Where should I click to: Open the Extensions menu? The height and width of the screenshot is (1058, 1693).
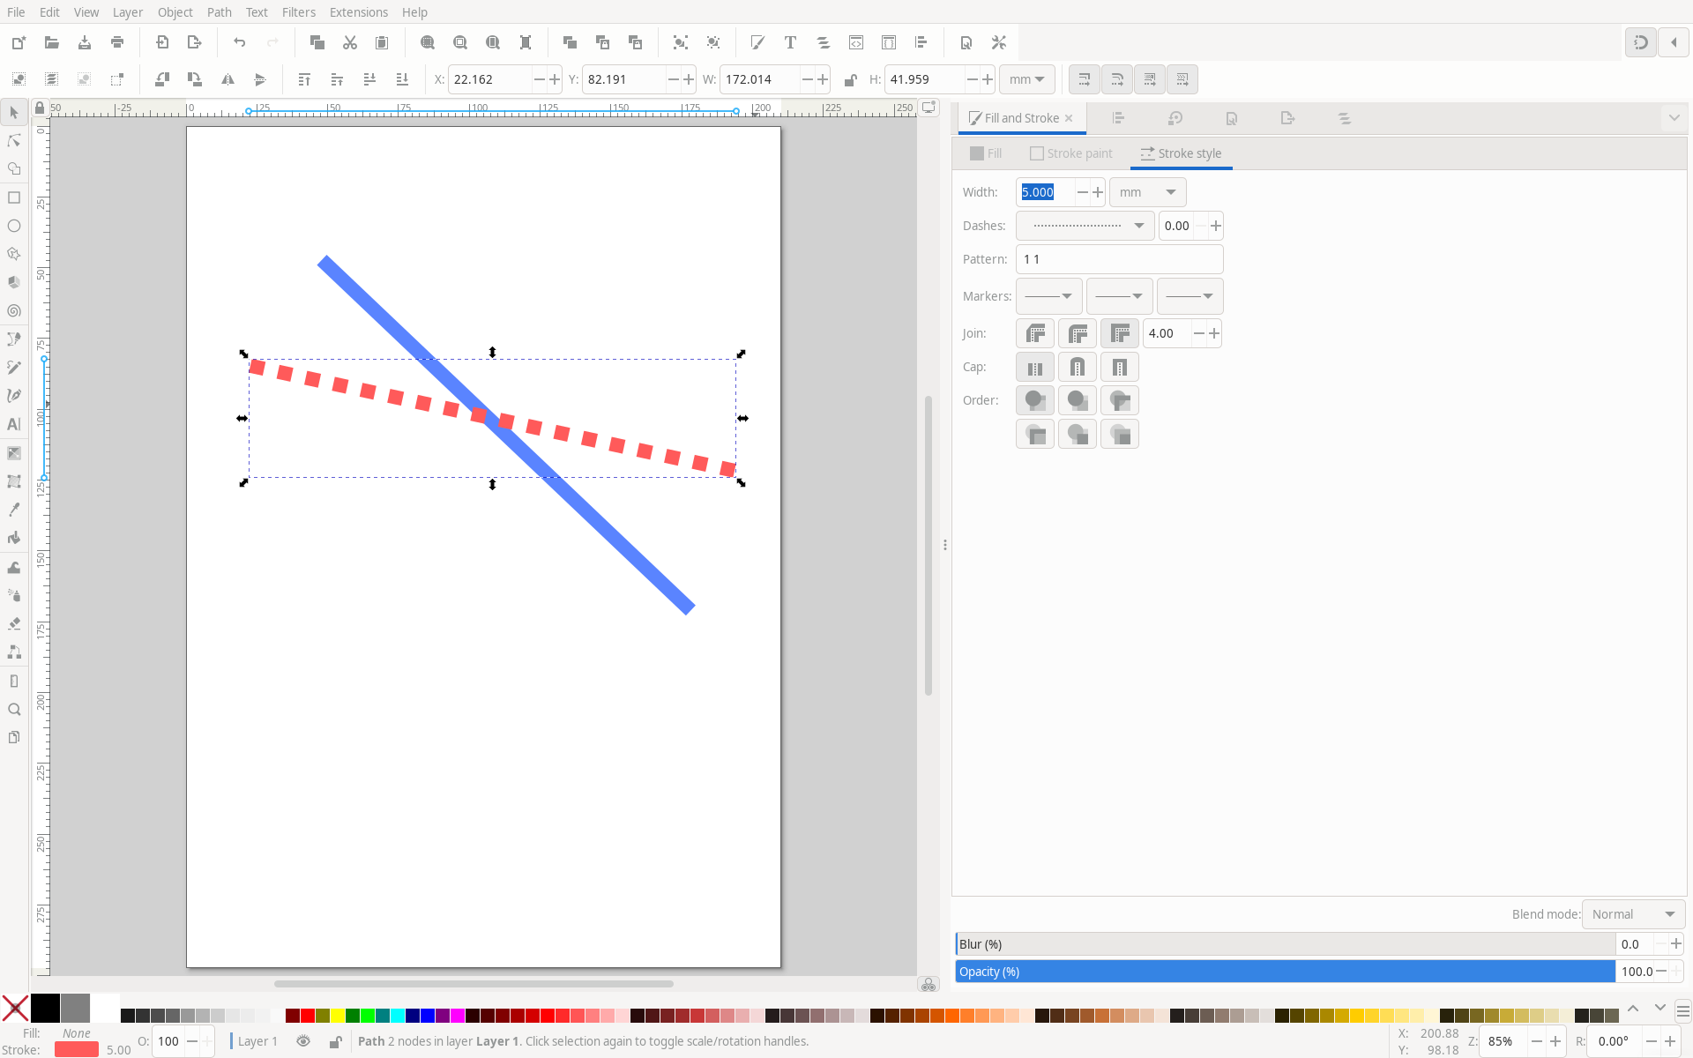click(x=358, y=12)
